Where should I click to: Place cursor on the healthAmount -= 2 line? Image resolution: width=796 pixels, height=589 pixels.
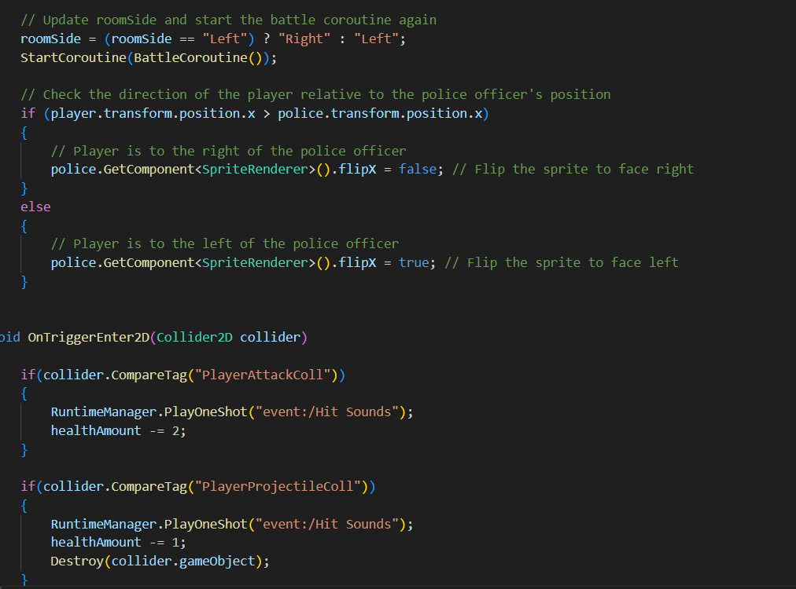pos(118,430)
